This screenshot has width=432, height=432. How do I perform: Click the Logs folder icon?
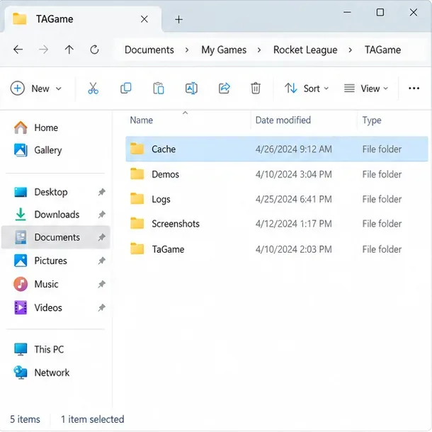pyautogui.click(x=137, y=198)
